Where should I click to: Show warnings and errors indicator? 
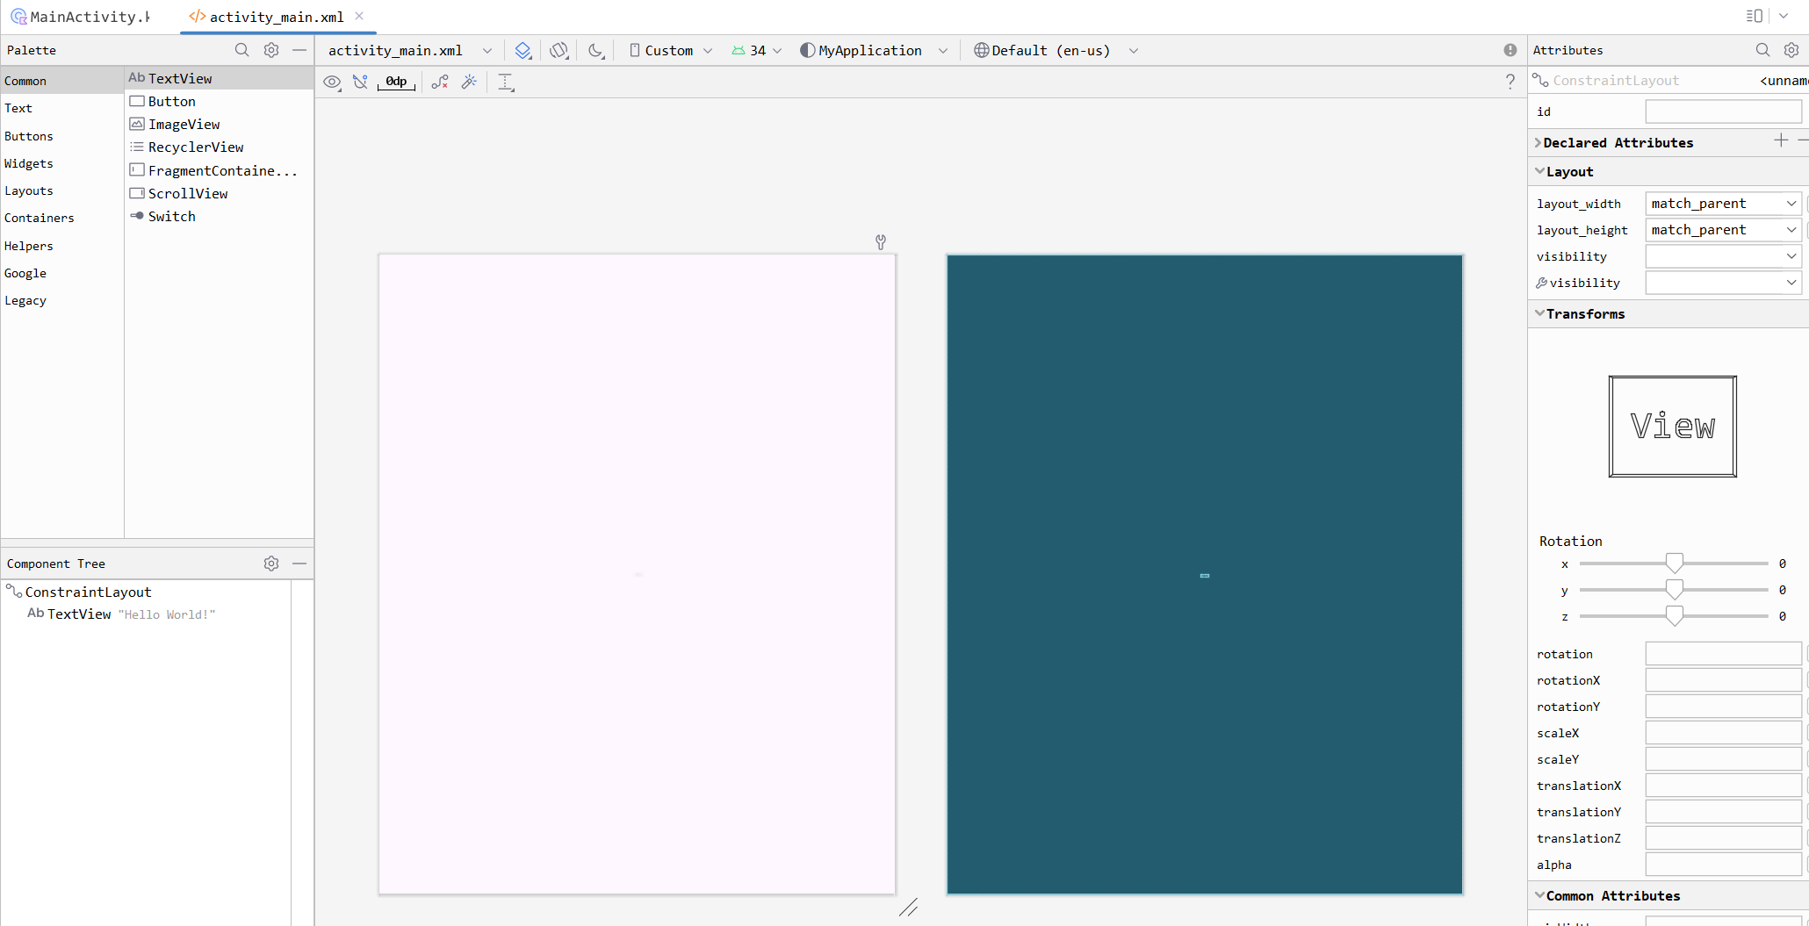(1510, 50)
